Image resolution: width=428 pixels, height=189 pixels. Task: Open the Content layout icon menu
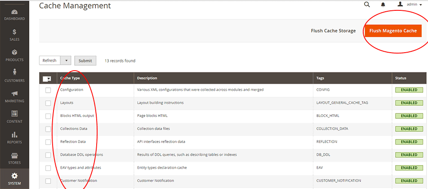coord(14,113)
